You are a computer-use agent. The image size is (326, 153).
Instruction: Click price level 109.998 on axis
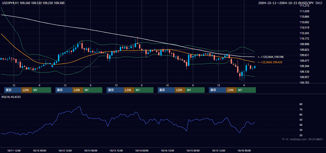(x=305, y=44)
